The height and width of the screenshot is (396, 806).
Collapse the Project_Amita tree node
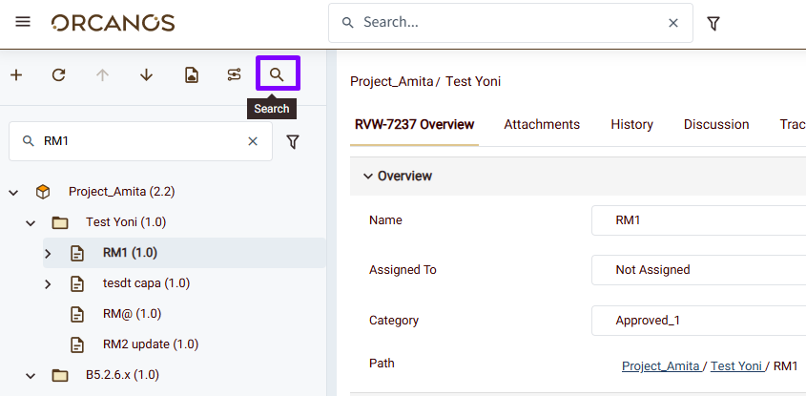click(x=14, y=192)
